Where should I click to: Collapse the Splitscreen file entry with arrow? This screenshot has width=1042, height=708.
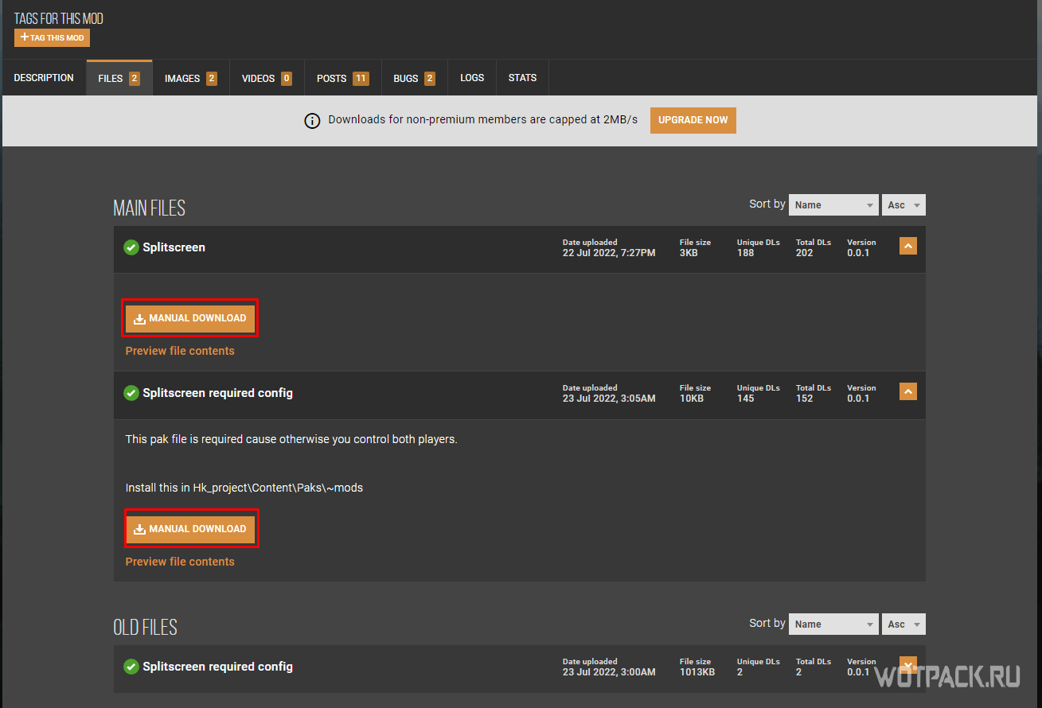tap(907, 246)
